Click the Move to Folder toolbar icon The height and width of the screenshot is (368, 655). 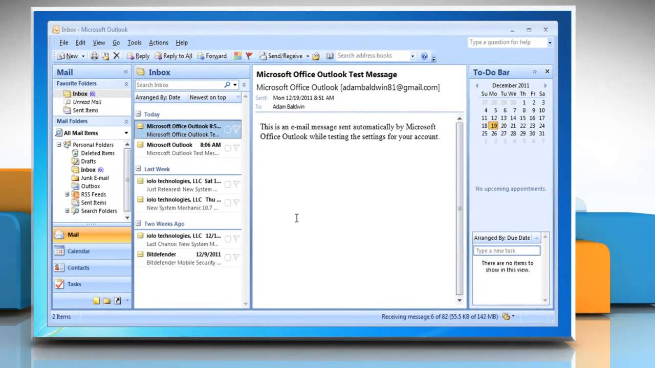click(x=105, y=56)
